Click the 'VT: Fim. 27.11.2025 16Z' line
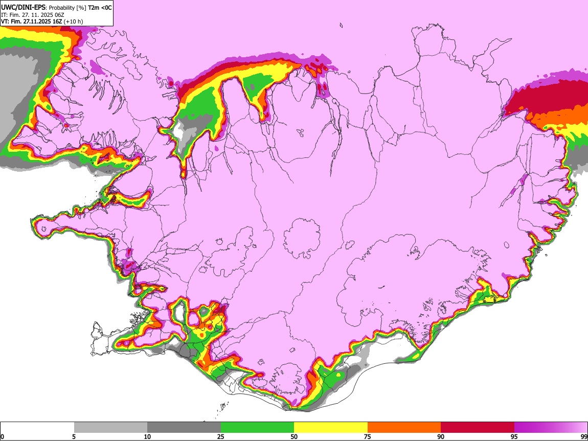Viewport: 588px width, 441px height. (31, 21)
